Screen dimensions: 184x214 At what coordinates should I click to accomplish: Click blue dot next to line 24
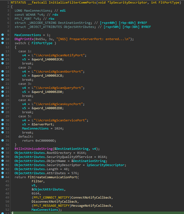click(2, 96)
